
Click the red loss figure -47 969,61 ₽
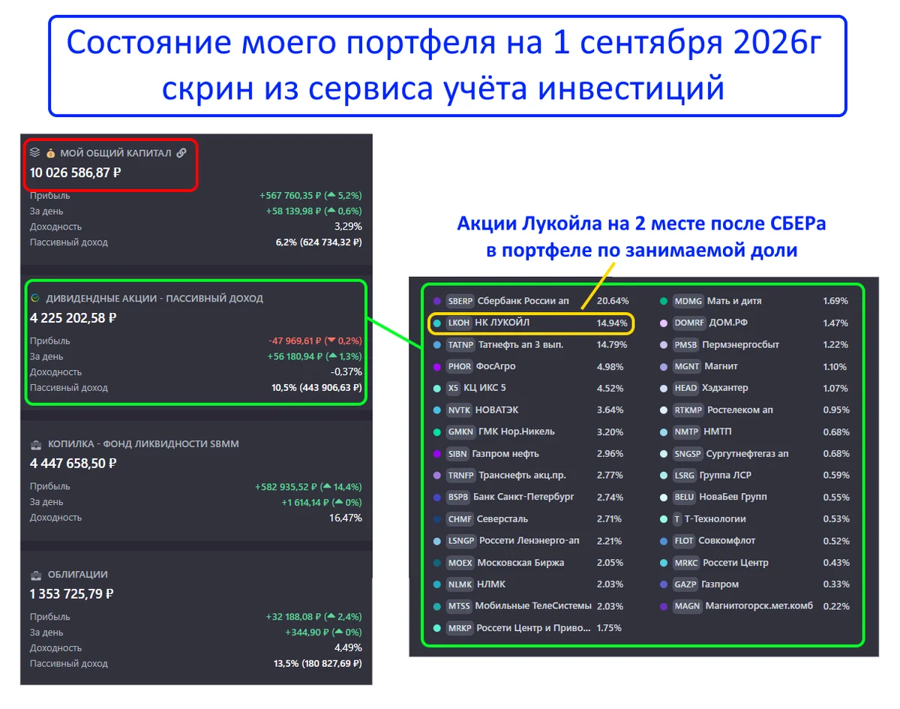(x=296, y=341)
